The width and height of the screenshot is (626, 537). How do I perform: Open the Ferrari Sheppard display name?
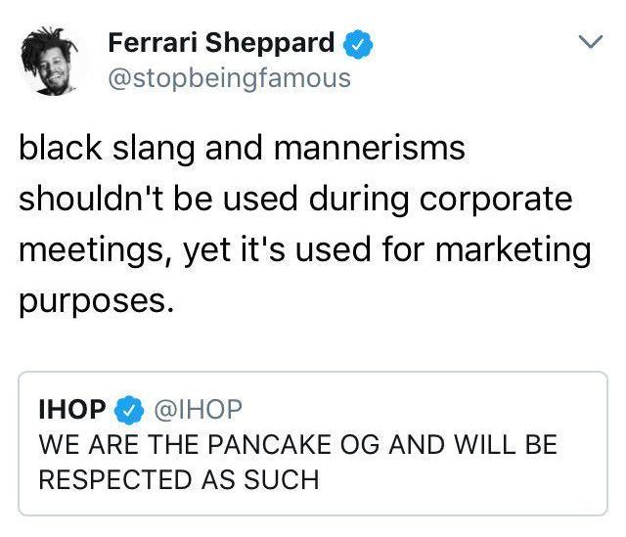[221, 42]
